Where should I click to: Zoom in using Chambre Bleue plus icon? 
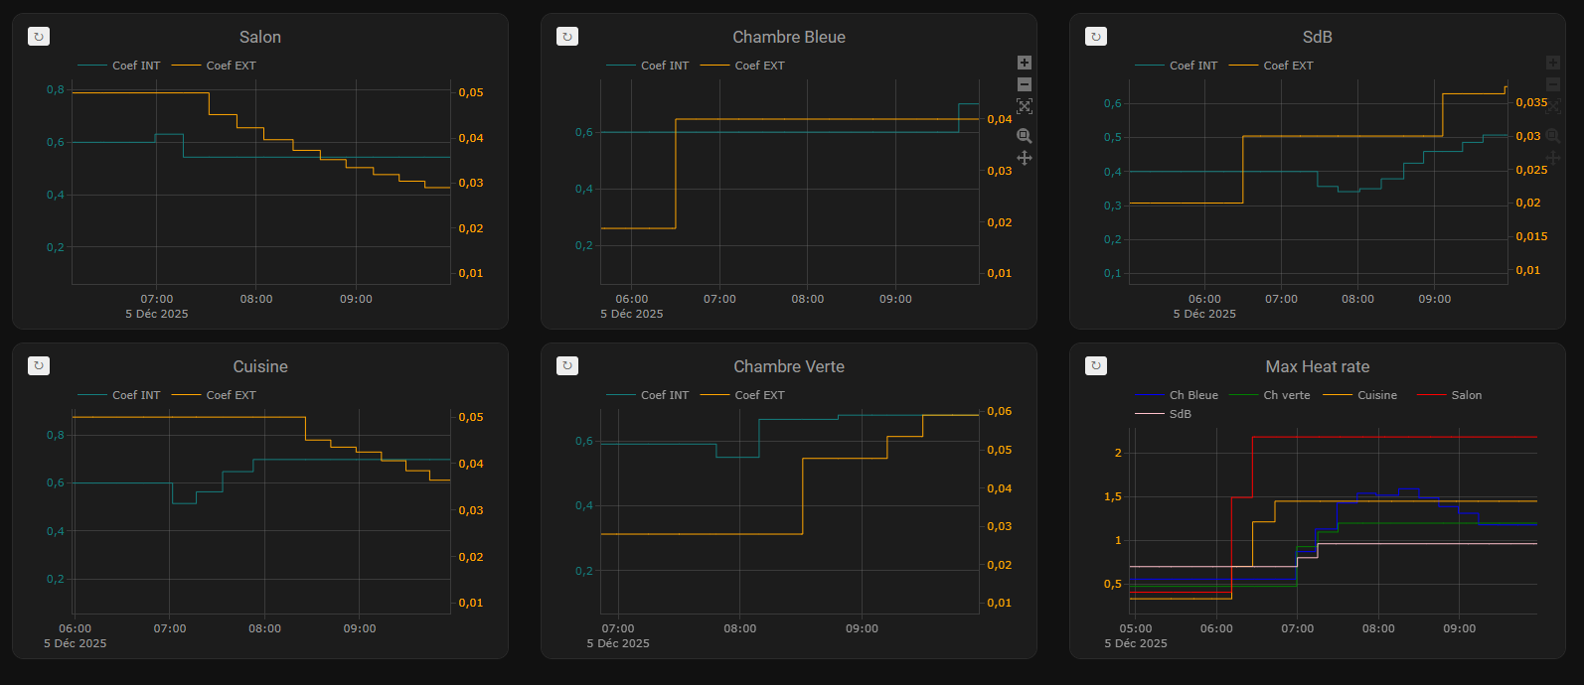click(1025, 63)
